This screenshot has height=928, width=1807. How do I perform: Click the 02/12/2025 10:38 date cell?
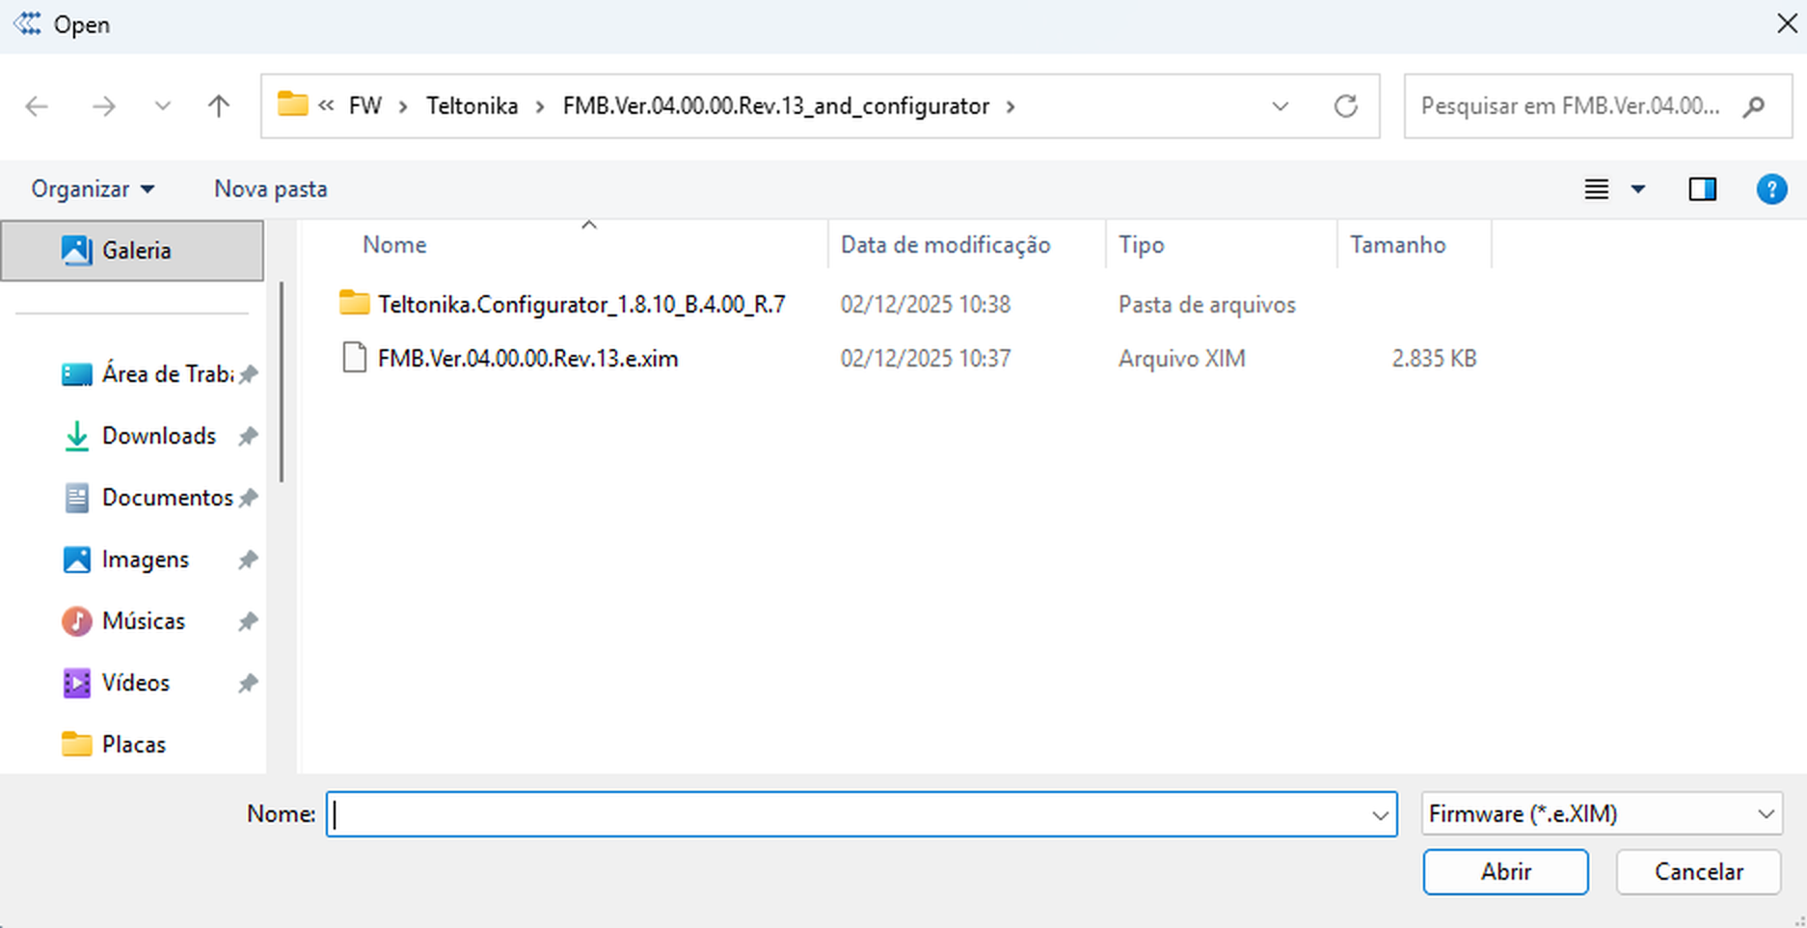pos(926,305)
